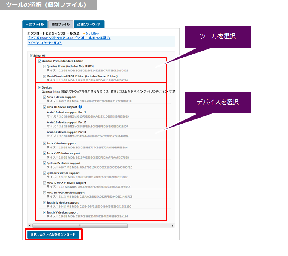Open the インテルFPGA ソフトウェア v16.1 install FAQ link
The height and width of the screenshot is (256, 288).
click(69, 38)
